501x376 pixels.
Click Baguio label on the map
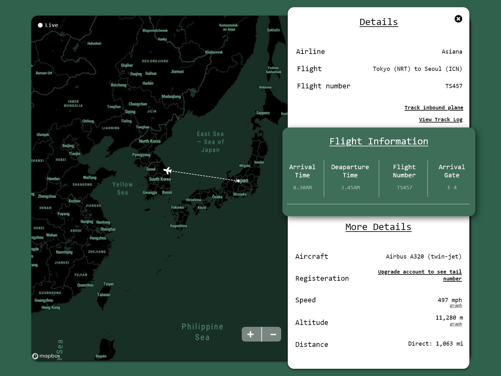click(x=101, y=356)
